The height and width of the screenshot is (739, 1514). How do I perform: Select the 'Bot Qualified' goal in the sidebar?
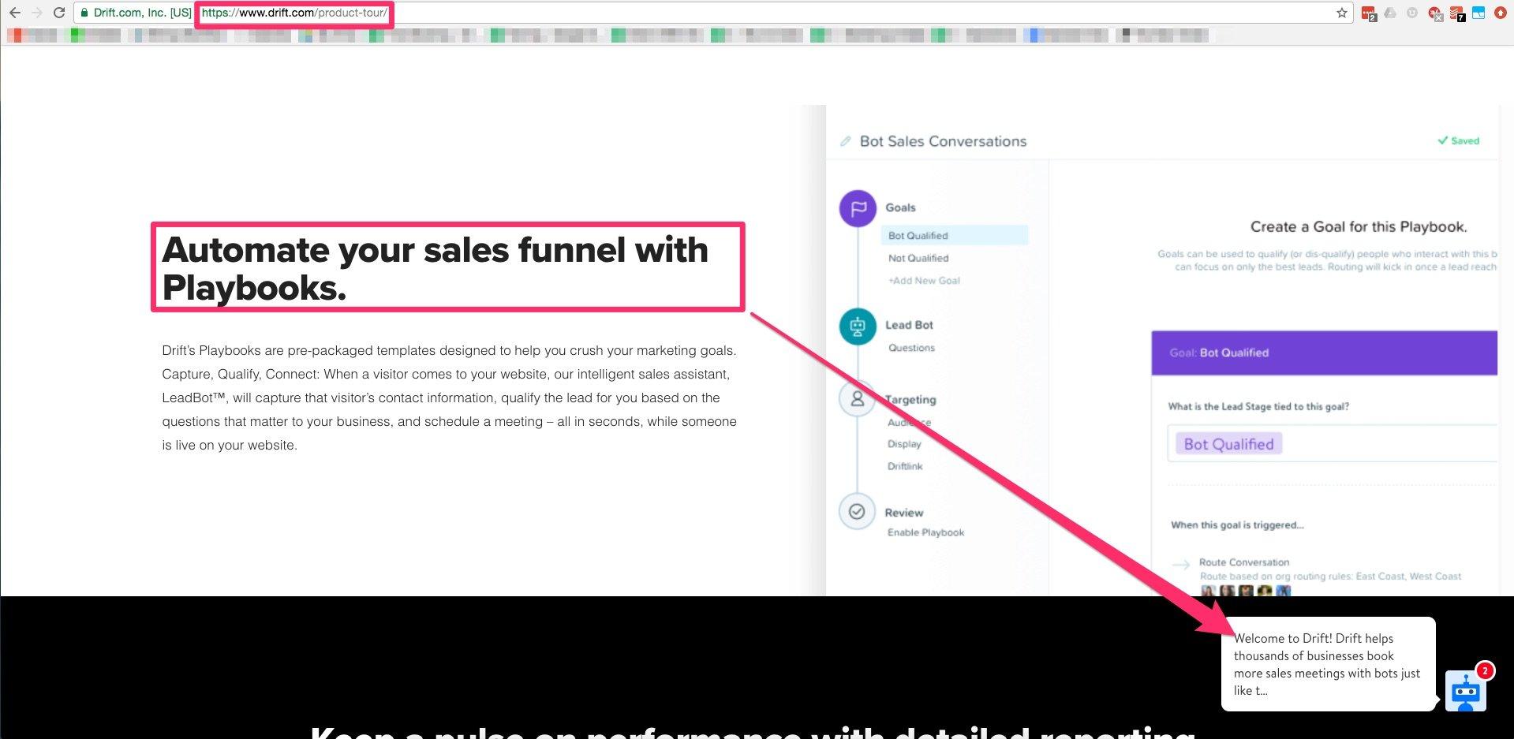click(x=955, y=235)
